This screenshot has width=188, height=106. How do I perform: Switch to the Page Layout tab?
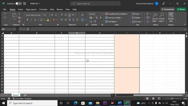pos(31,9)
